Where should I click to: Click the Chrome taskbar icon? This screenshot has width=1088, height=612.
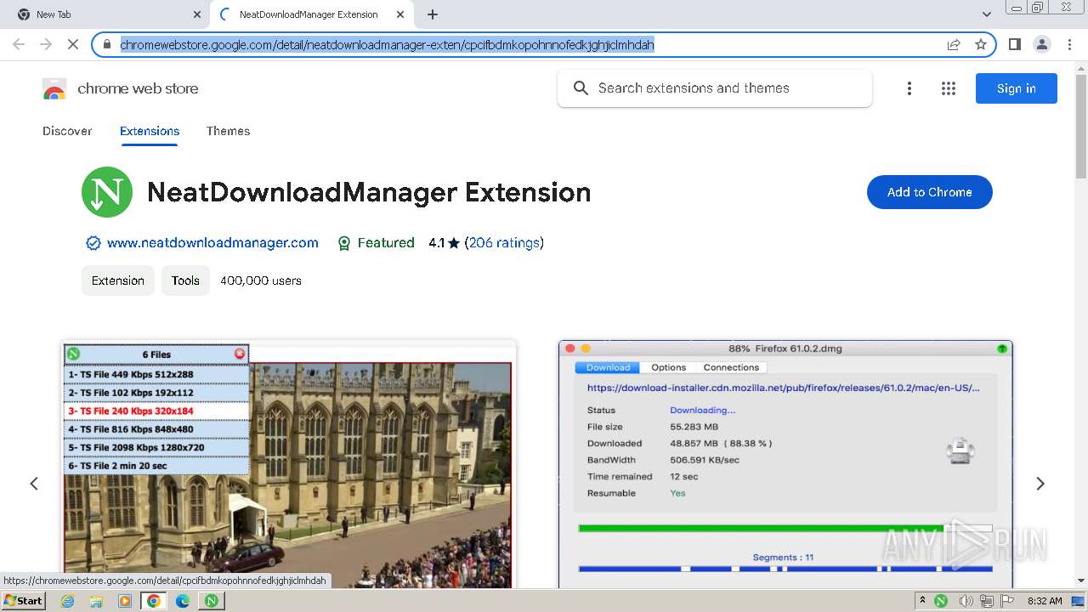[x=154, y=601]
